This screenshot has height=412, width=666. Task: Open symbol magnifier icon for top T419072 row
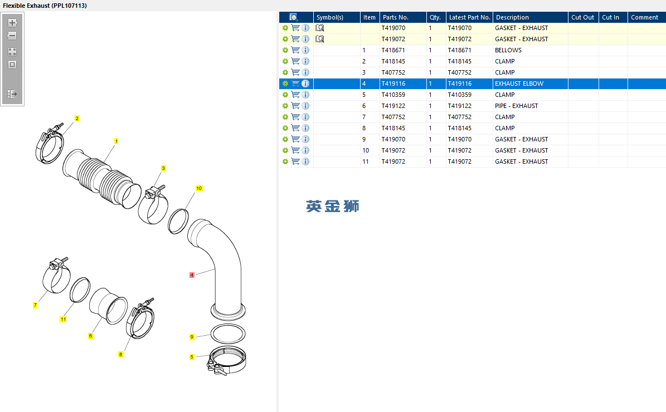click(320, 39)
